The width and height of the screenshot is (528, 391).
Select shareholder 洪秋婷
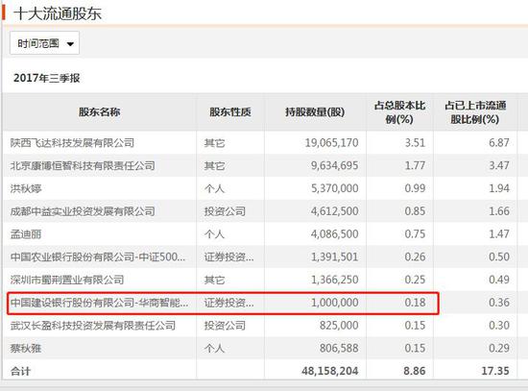pos(26,188)
